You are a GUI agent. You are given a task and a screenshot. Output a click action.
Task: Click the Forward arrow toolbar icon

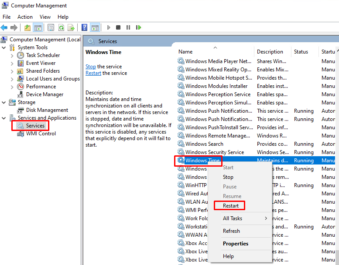click(x=14, y=27)
